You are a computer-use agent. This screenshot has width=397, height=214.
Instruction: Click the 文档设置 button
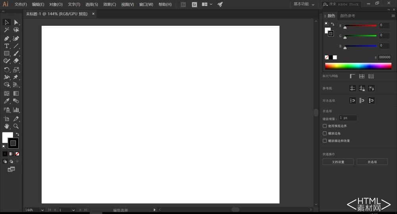pos(338,162)
